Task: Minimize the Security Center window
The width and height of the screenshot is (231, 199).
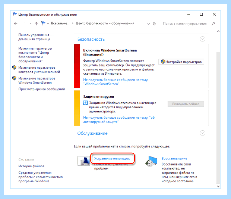Action: (x=189, y=14)
